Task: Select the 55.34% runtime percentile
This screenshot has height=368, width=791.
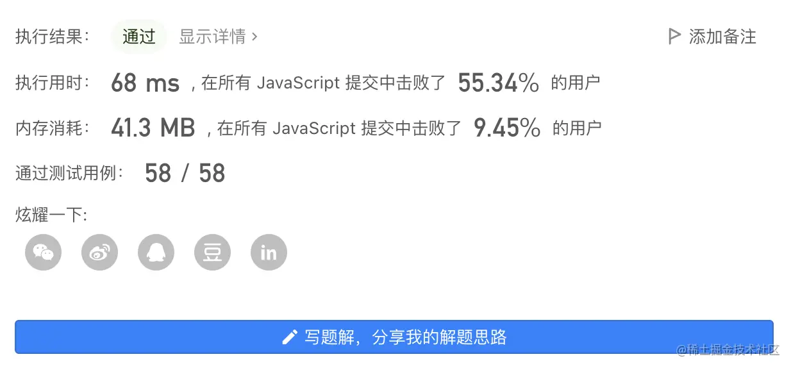Action: (499, 83)
